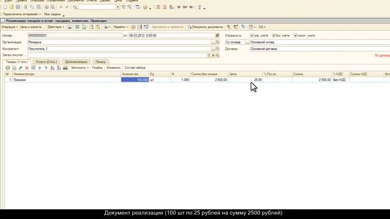Click the Сумма без скидок column header
Viewport: 390px width, 219px height.
click(x=209, y=74)
